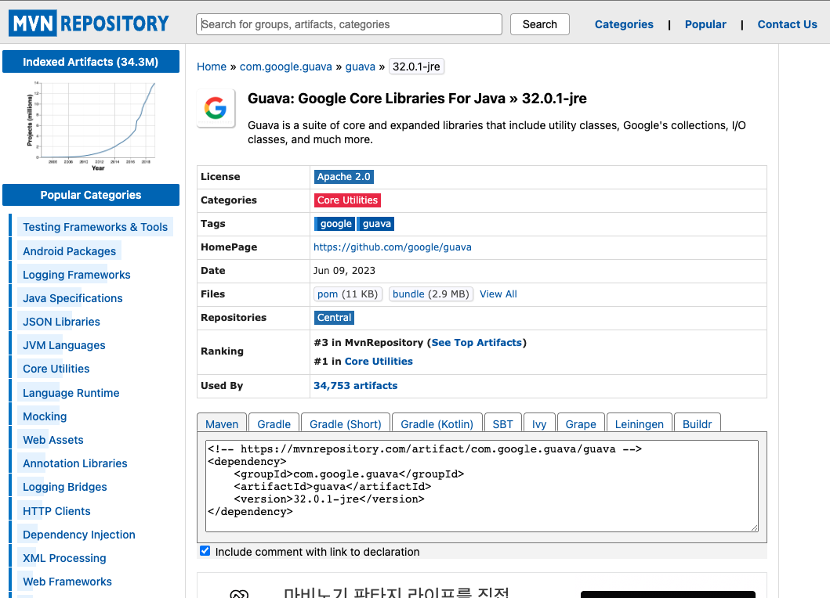The height and width of the screenshot is (598, 830).
Task: Open See Top Artifacts link
Action: point(477,343)
